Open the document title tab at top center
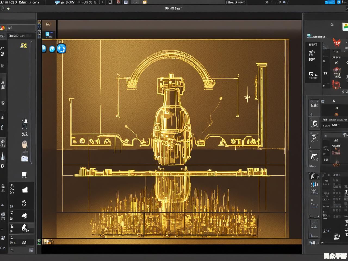 (x=174, y=8)
